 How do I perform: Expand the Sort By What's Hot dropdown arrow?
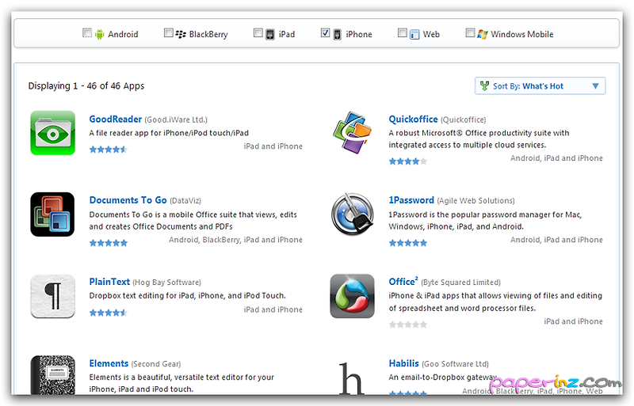coord(595,86)
